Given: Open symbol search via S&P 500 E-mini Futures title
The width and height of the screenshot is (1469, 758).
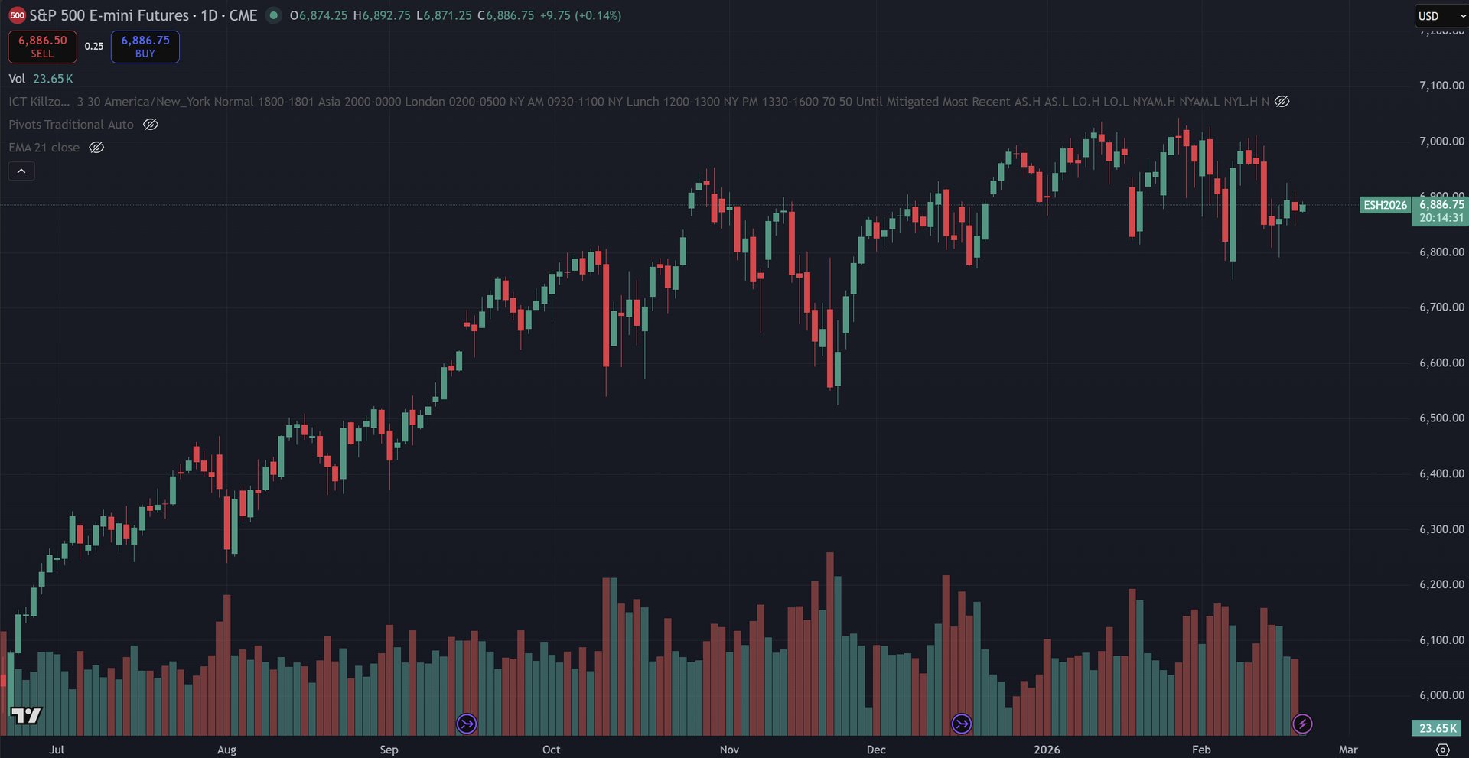Looking at the screenshot, I should 109,15.
